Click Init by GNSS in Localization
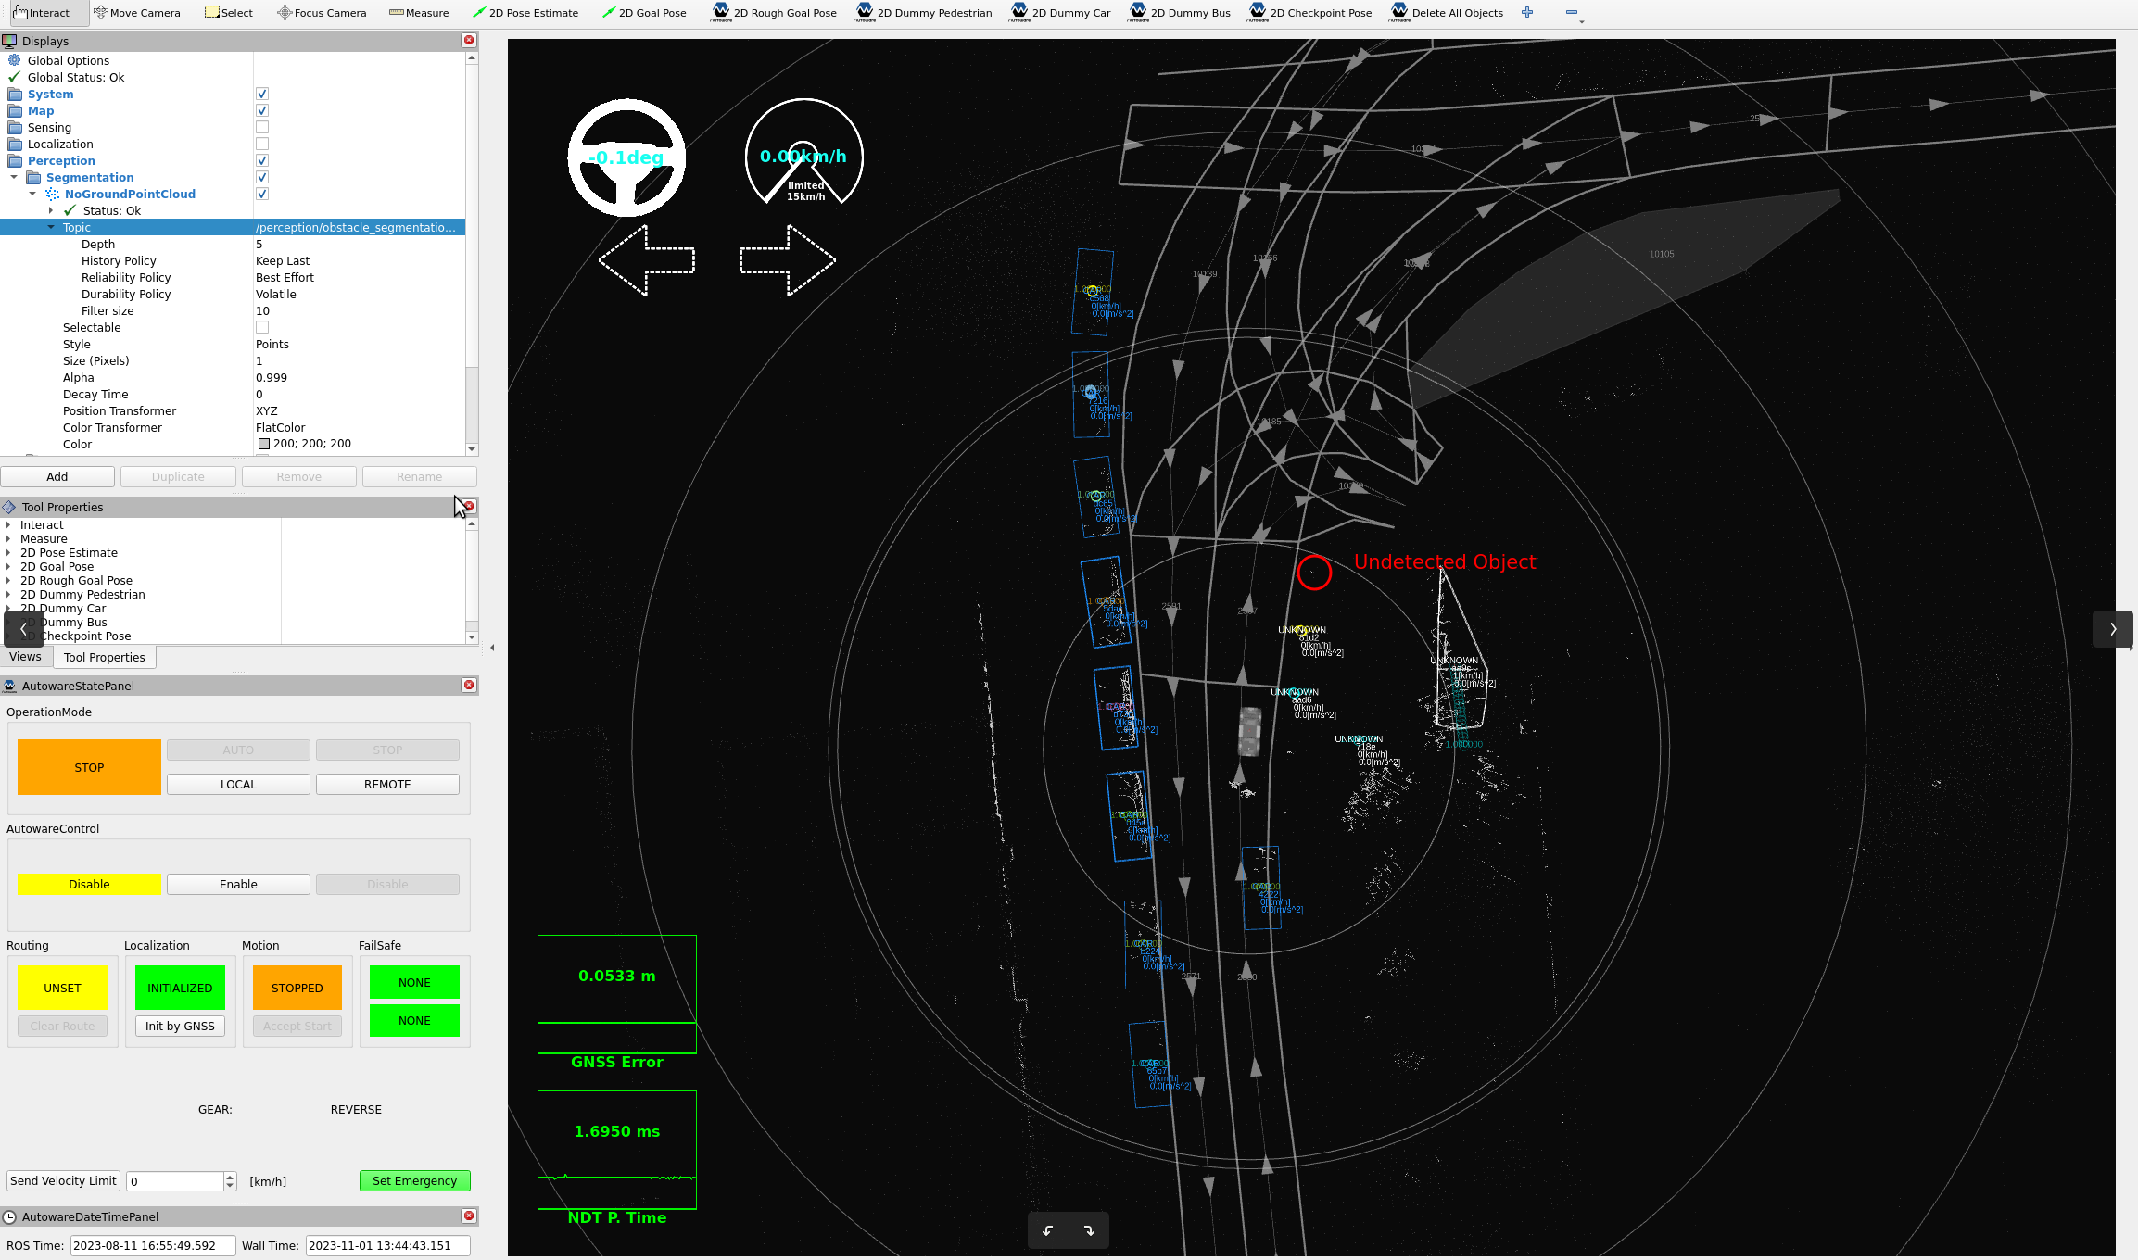The height and width of the screenshot is (1260, 2138). tap(179, 1026)
